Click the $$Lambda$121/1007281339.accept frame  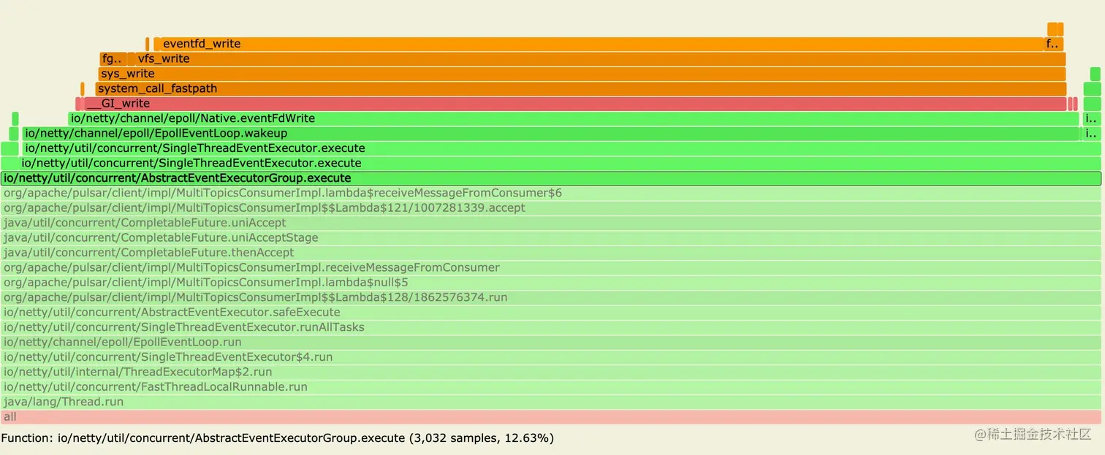point(551,208)
